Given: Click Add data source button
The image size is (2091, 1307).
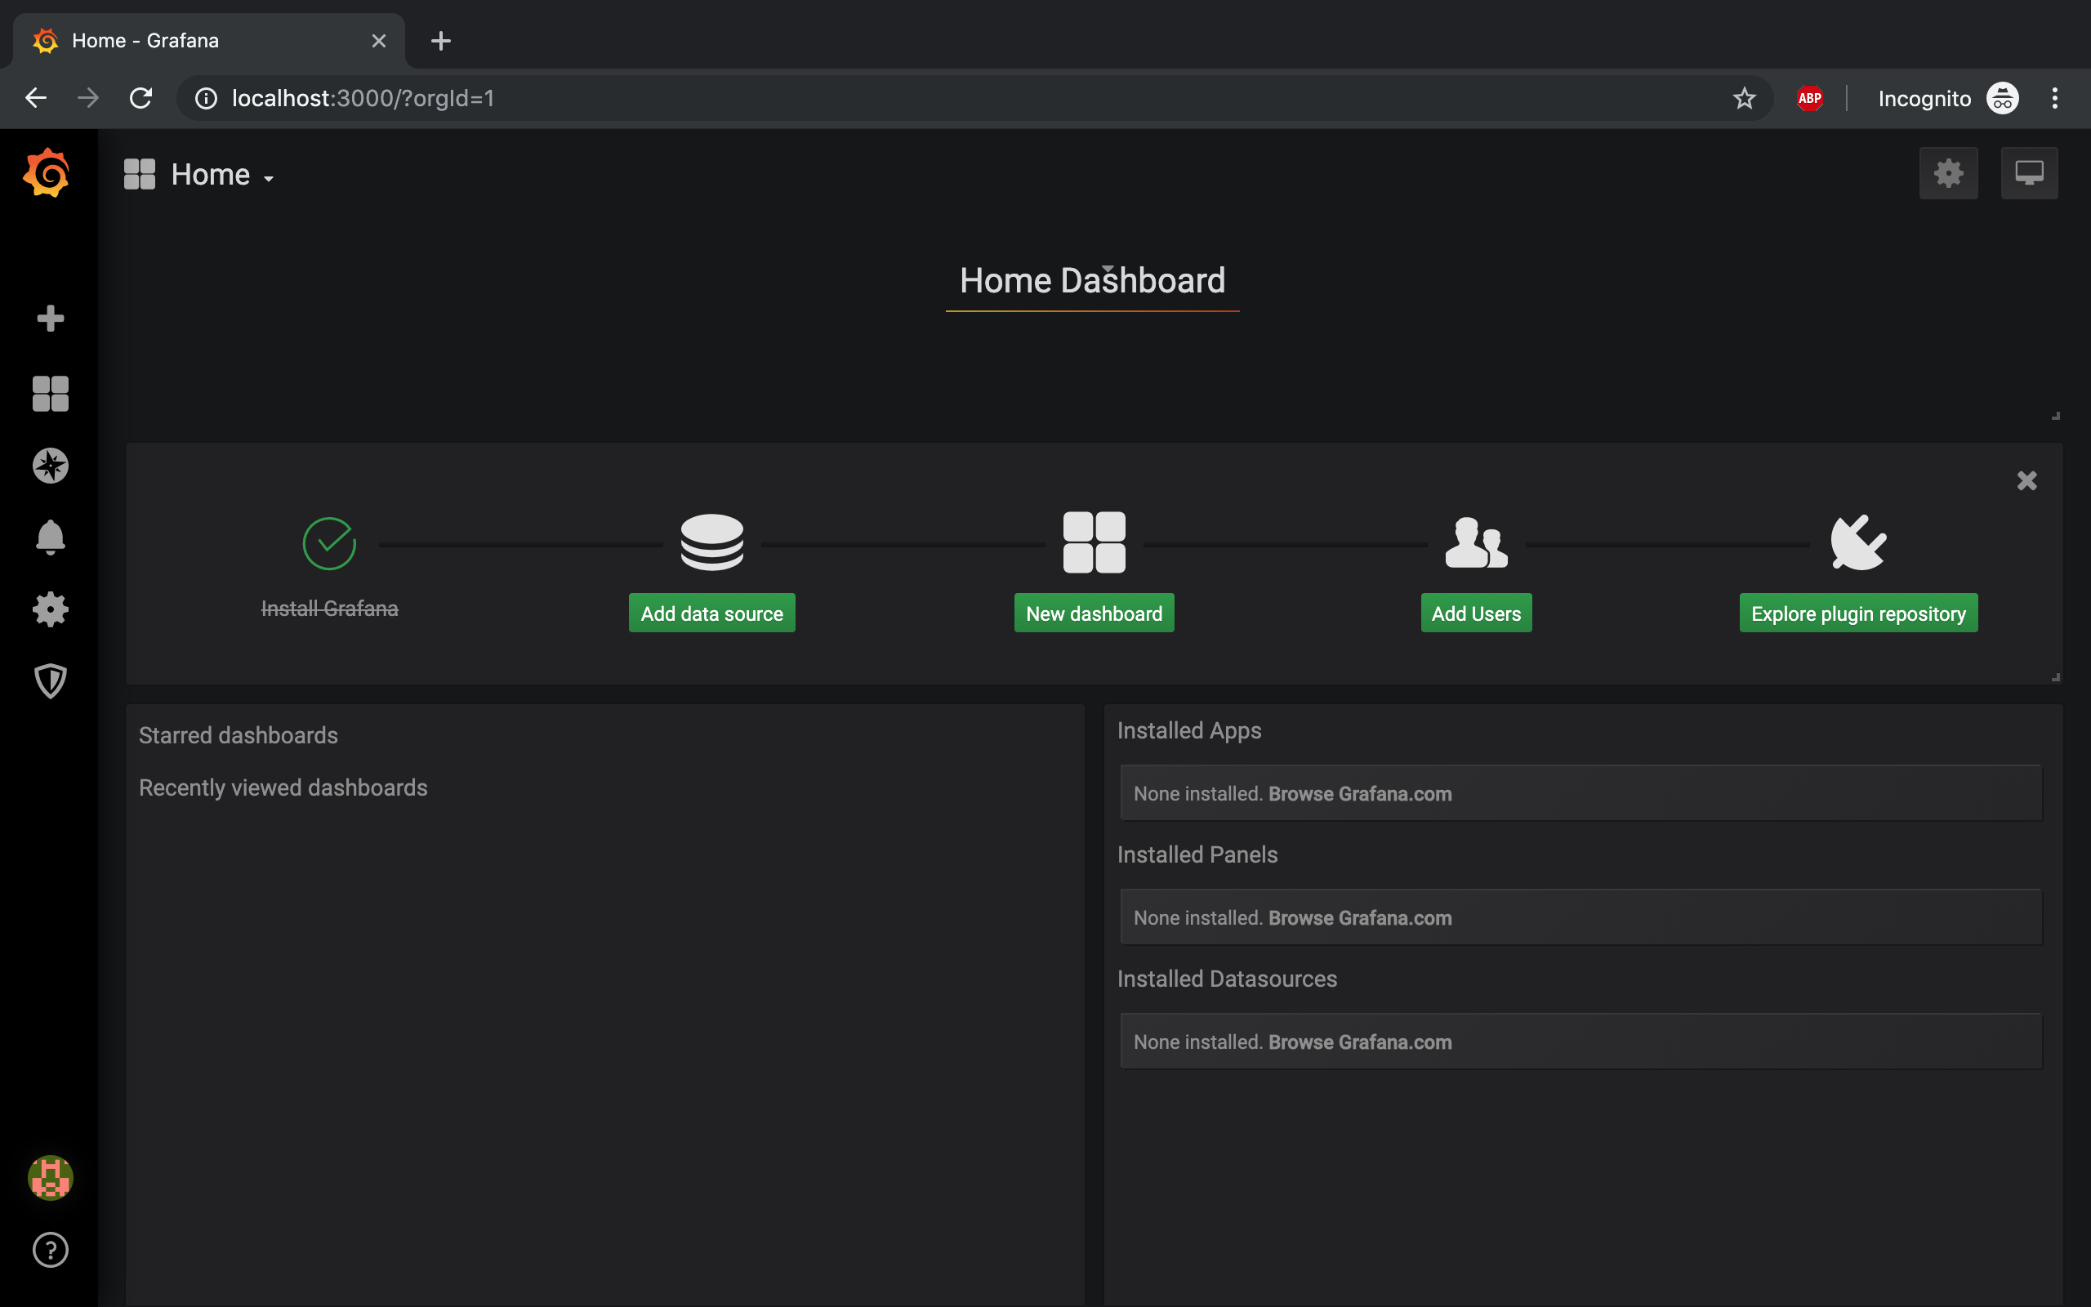Looking at the screenshot, I should tap(712, 613).
